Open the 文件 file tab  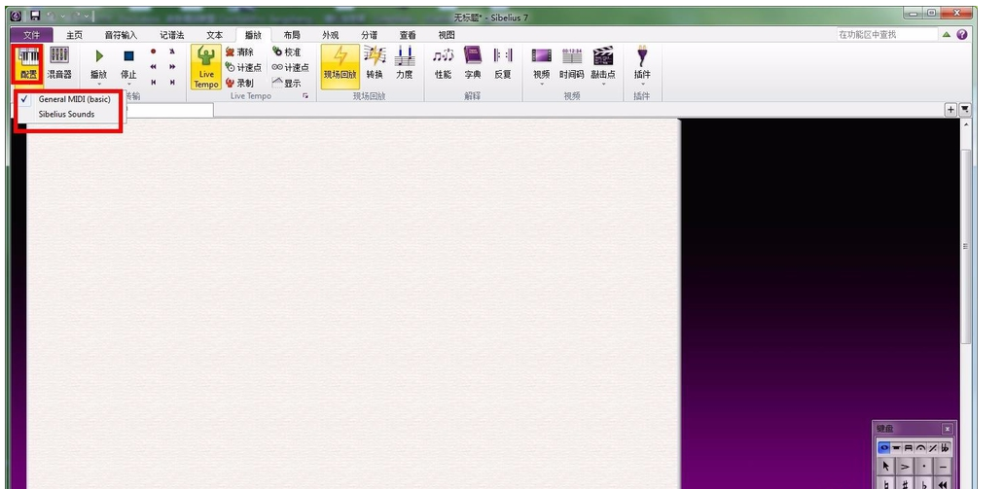pos(31,35)
